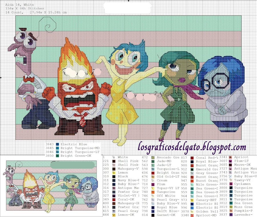Pick the 740 Tangerine swatch
The width and height of the screenshot is (257, 217).
[x=153, y=192]
